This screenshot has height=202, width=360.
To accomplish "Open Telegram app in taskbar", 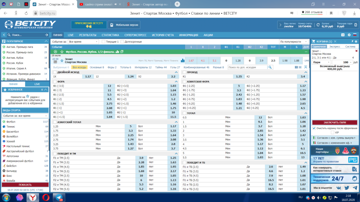I will click(59, 197).
